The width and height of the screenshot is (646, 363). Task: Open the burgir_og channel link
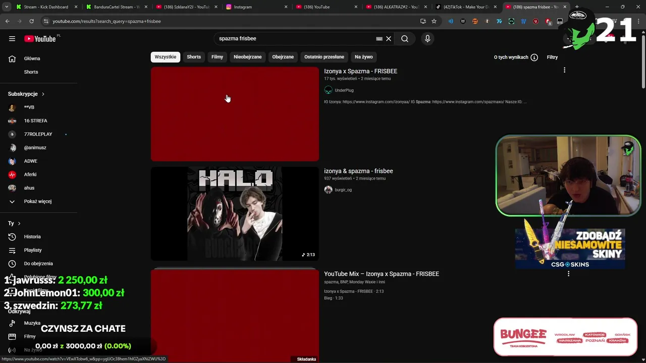coord(343,190)
